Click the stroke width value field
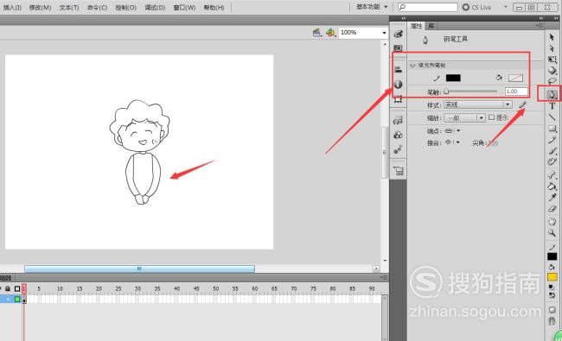Viewport: 562px width, 341px height. [516, 92]
